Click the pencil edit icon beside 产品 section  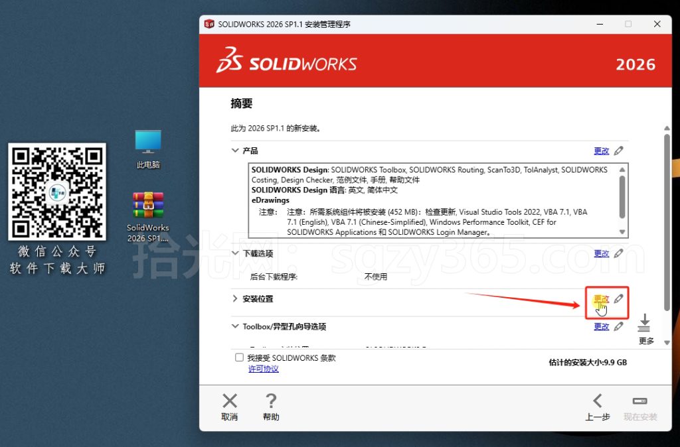619,151
